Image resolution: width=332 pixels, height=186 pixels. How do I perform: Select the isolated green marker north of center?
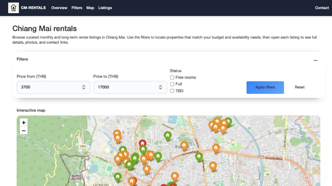(168, 135)
